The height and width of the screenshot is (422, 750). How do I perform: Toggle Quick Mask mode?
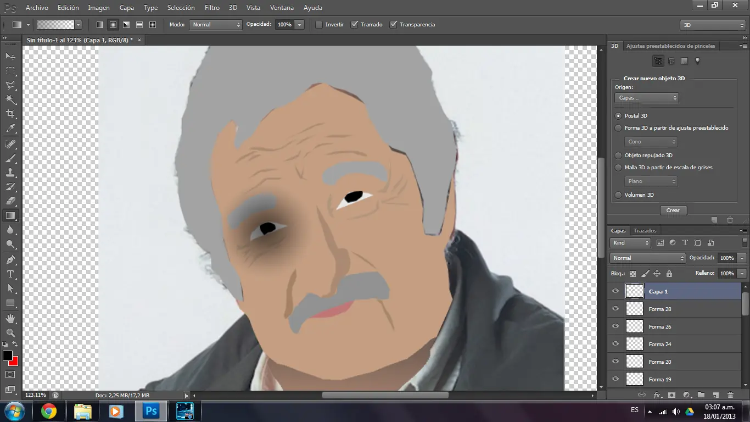click(x=10, y=375)
